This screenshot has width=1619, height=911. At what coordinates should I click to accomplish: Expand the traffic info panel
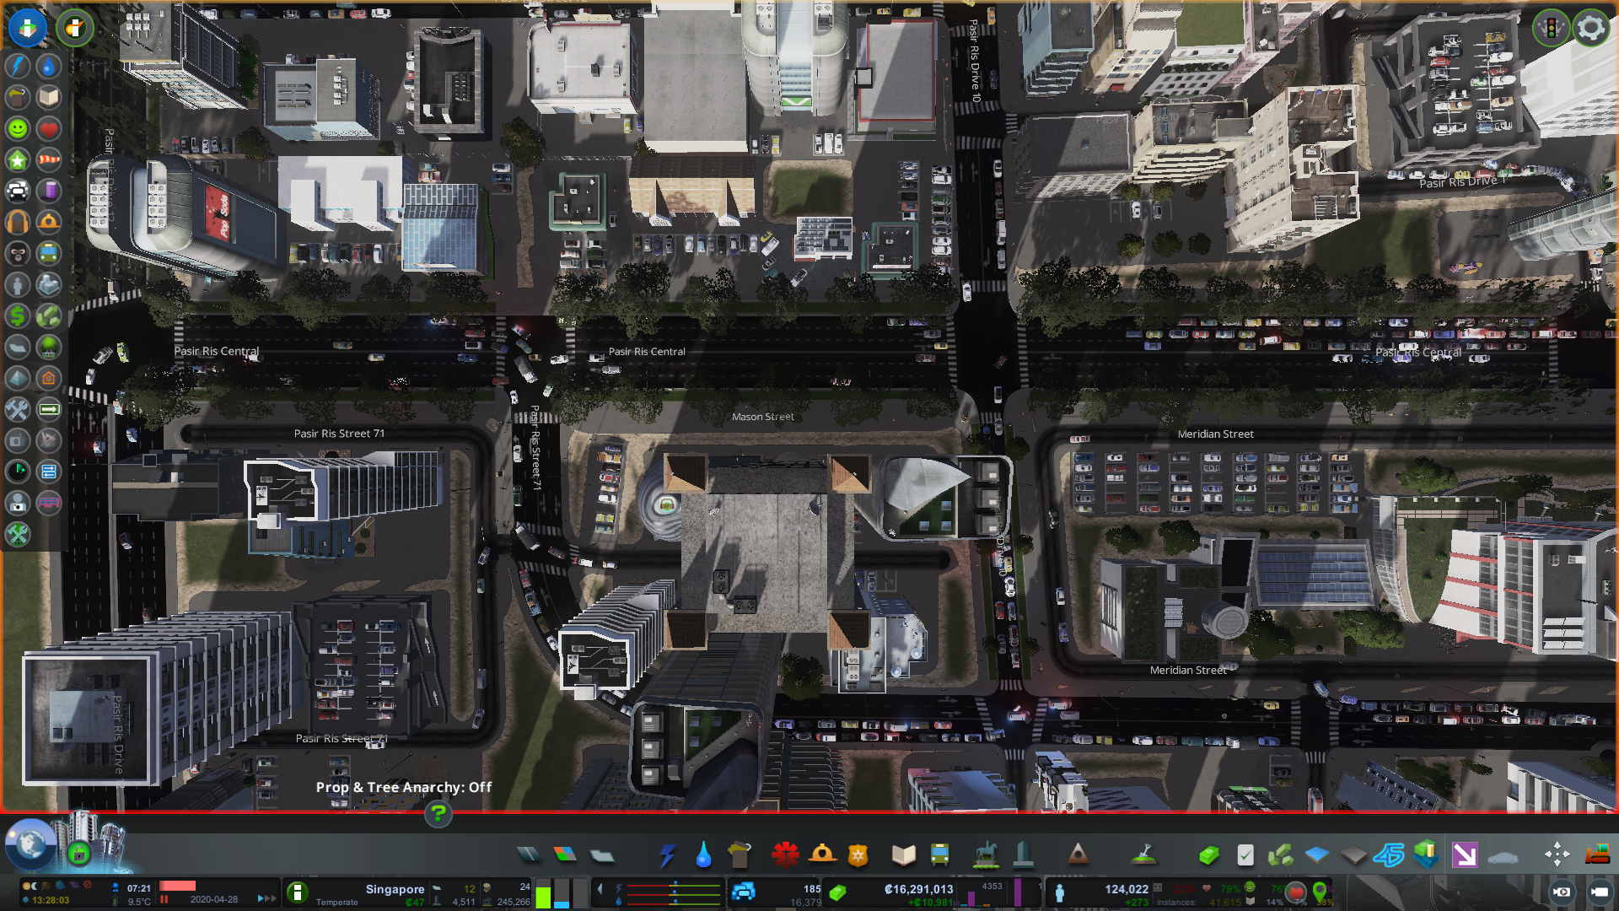coord(742,892)
